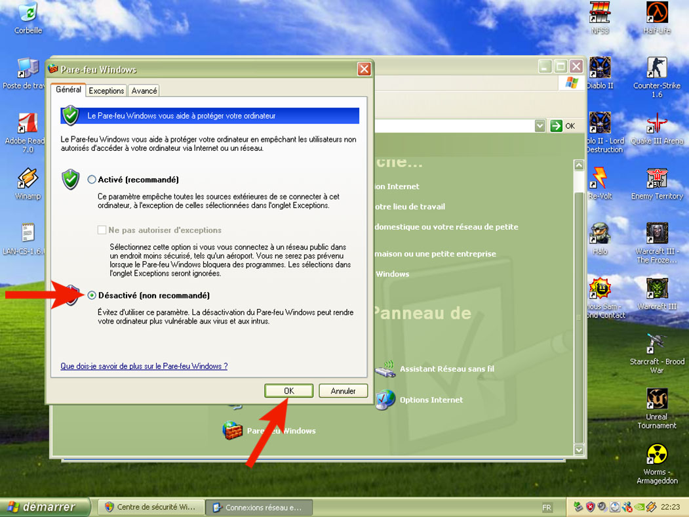Launch Counter-Strike 1.6 desktop shortcut
The image size is (689, 517).
pos(656,68)
